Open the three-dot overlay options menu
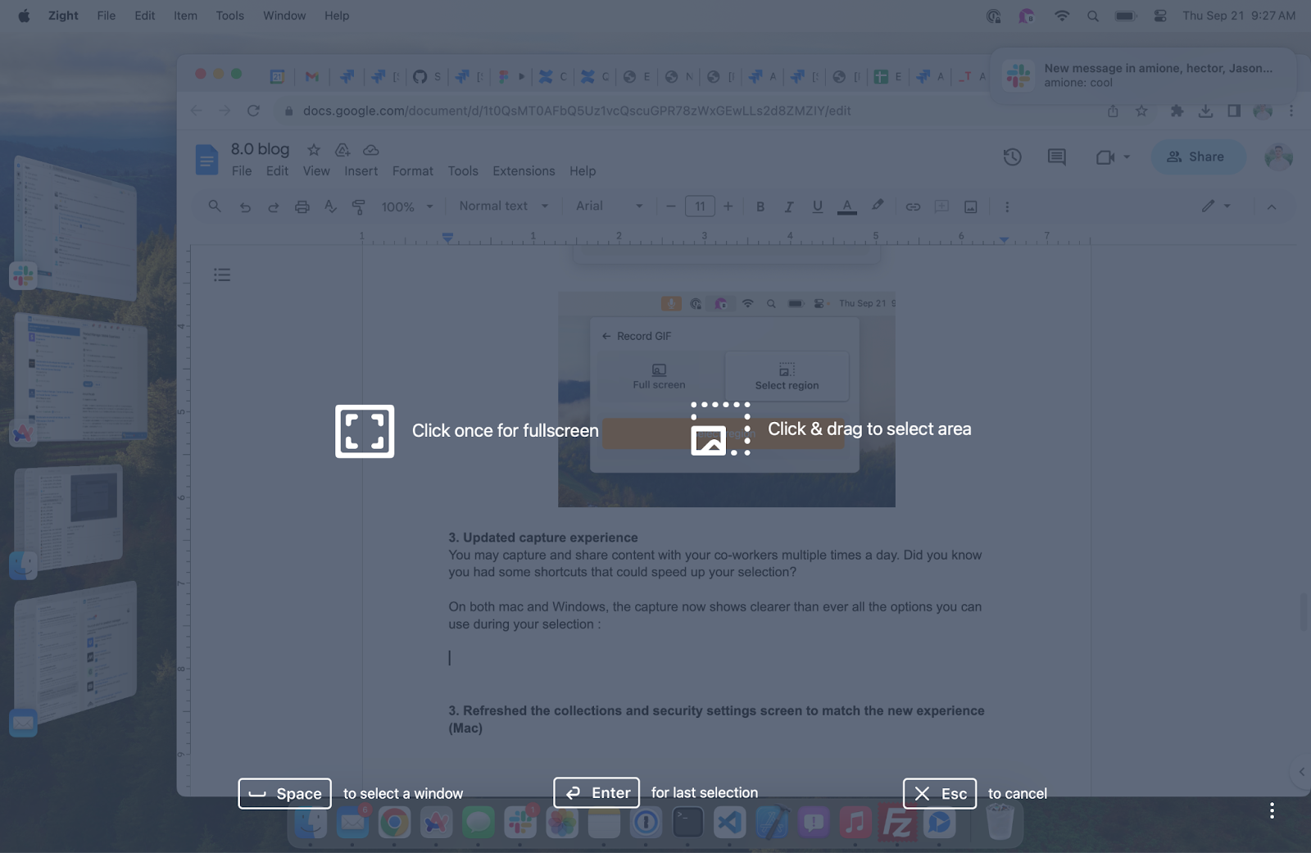This screenshot has width=1311, height=853. [1272, 810]
